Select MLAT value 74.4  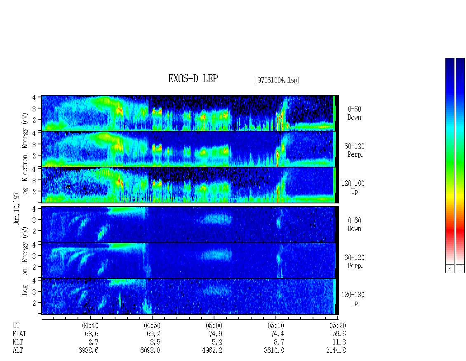tap(277, 334)
